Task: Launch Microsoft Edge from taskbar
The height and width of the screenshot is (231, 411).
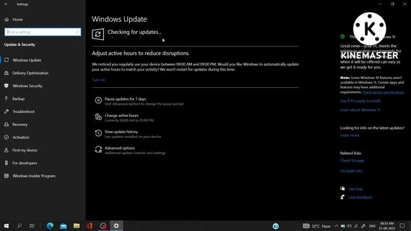Action: (50, 226)
